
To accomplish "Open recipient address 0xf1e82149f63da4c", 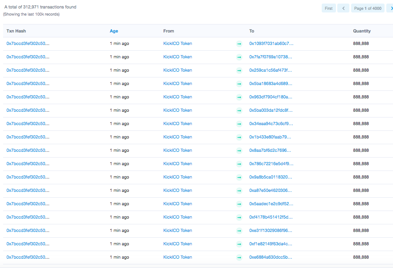I will [x=270, y=244].
